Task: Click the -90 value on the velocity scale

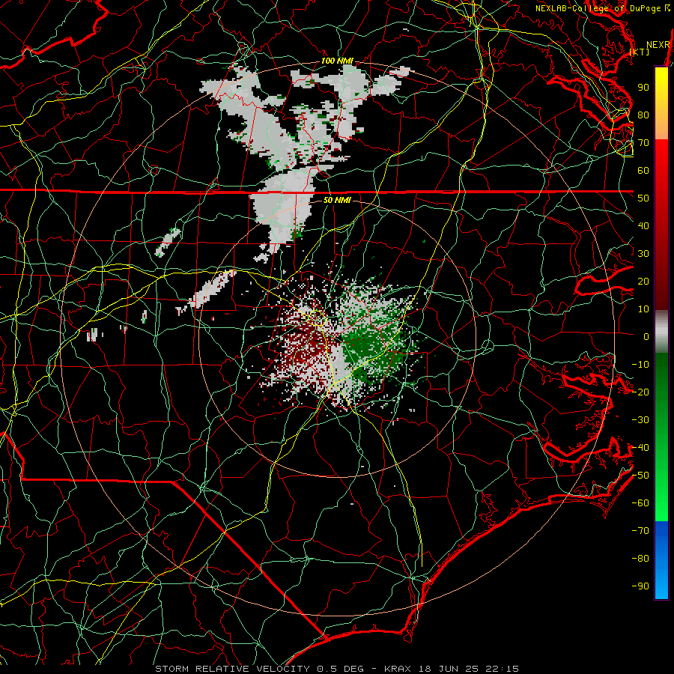Action: tap(640, 586)
